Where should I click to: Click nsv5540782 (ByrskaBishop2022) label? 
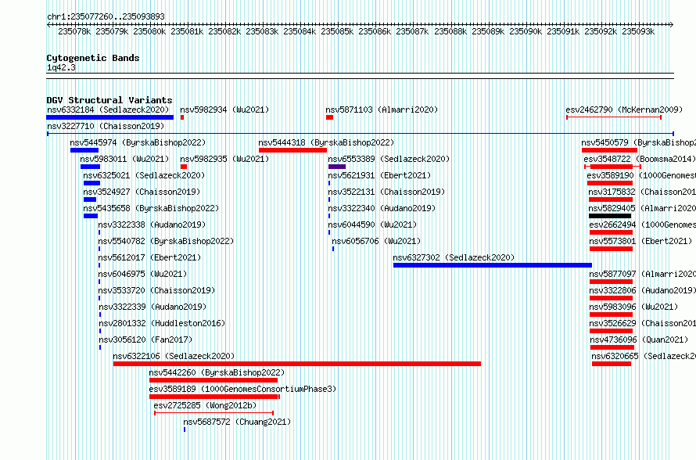[x=166, y=241]
